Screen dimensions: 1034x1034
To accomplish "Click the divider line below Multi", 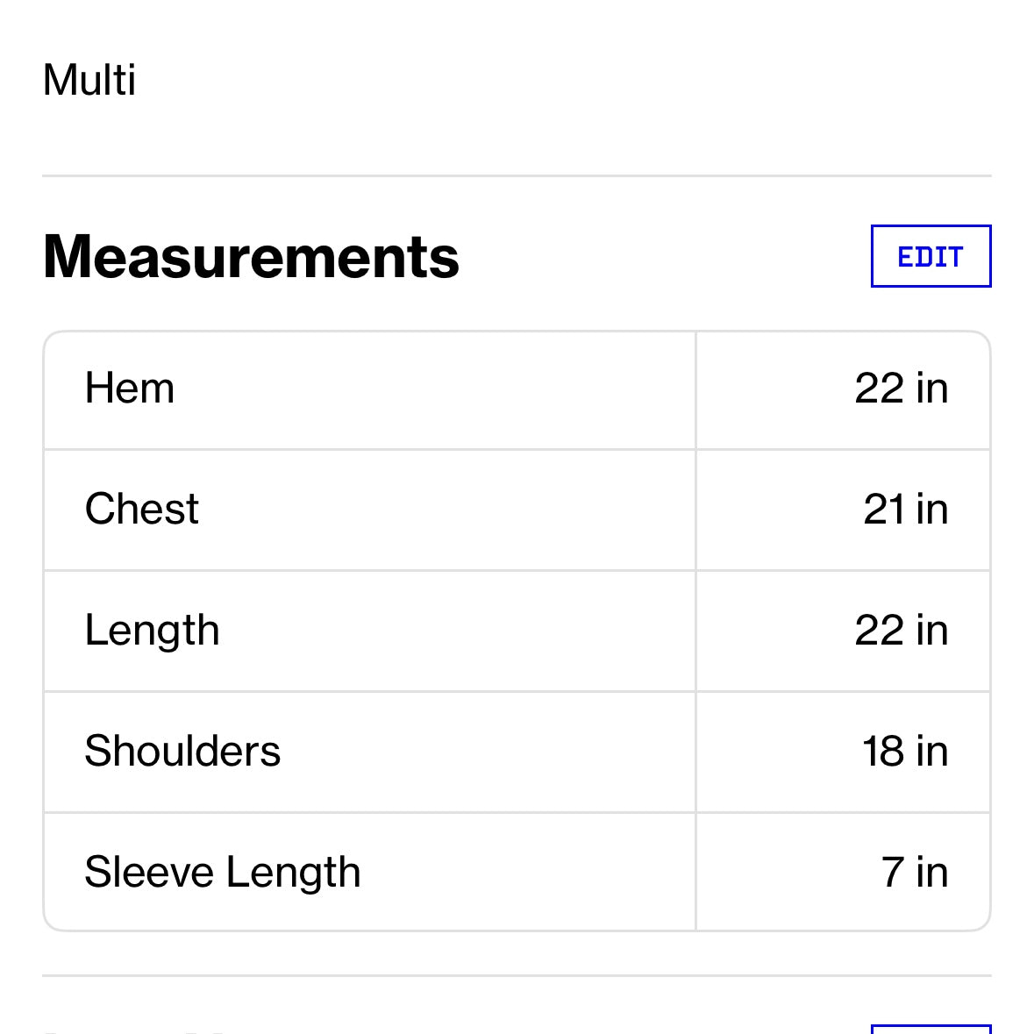I will (517, 175).
